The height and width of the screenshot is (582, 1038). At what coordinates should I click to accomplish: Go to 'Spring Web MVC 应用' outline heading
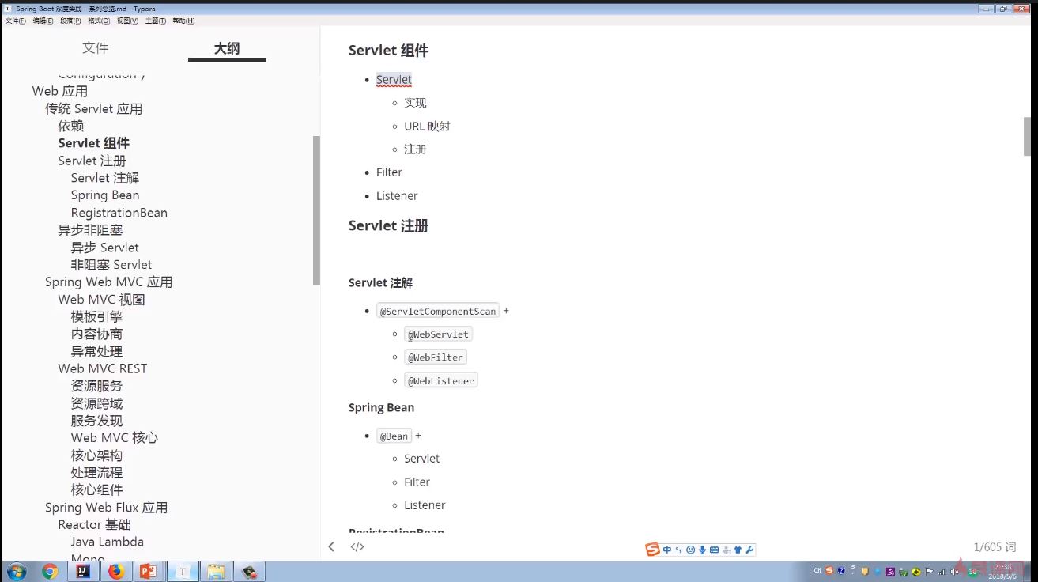(108, 282)
